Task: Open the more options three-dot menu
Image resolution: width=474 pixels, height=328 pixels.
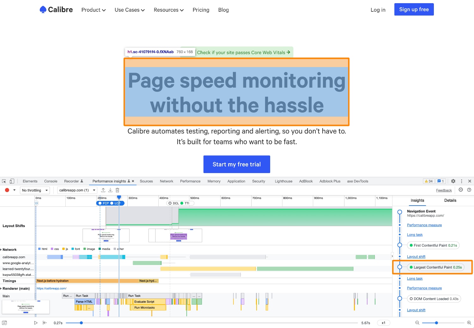Action: coord(462,181)
